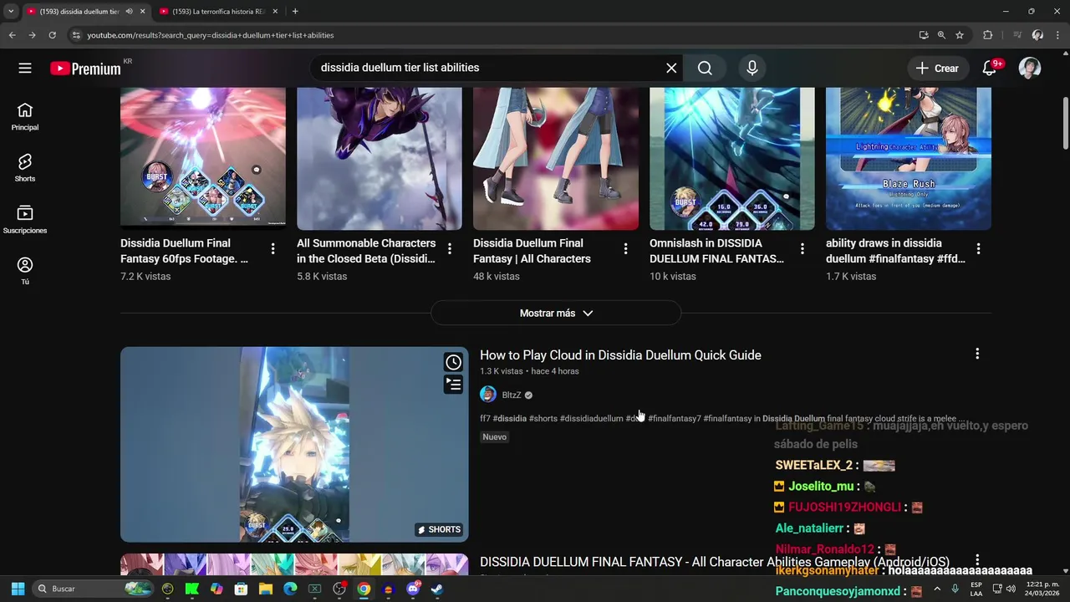Open the tab search dropdown arrow
Screen dimensions: 1070x602
pyautogui.click(x=10, y=12)
